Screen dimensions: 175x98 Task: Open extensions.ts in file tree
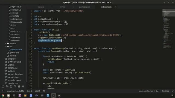17,19
